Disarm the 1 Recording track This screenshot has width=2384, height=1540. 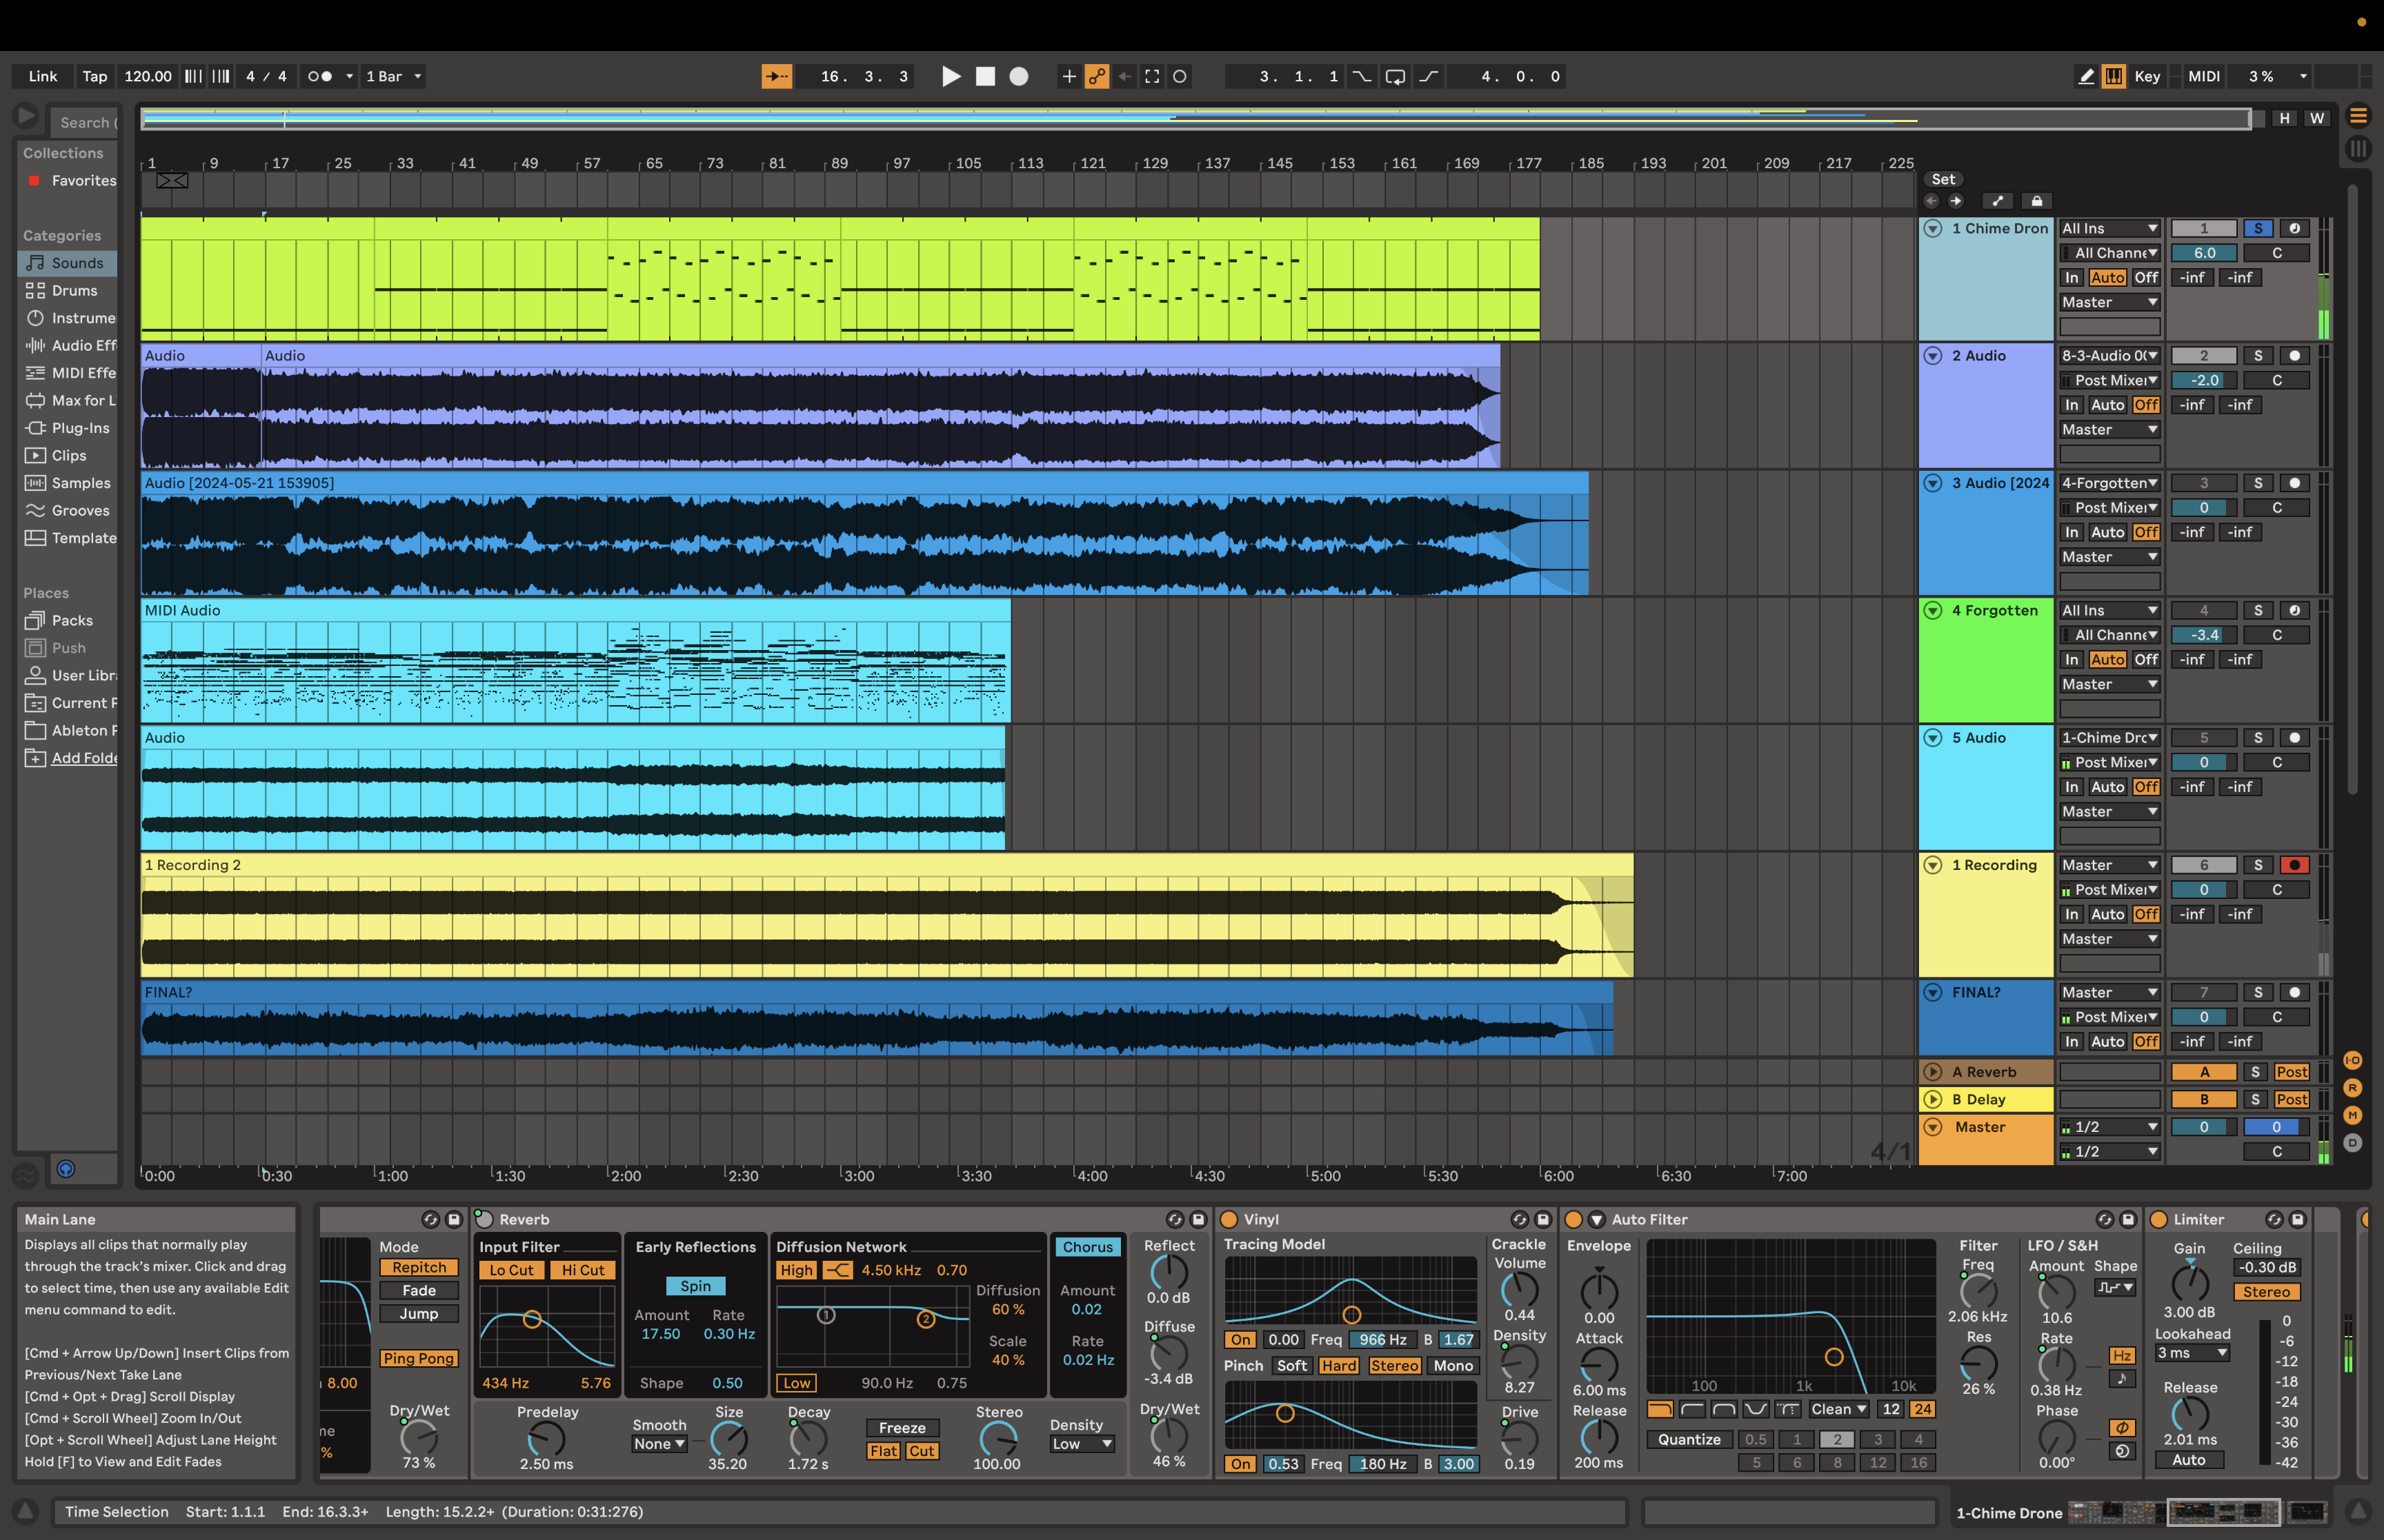pos(2294,865)
